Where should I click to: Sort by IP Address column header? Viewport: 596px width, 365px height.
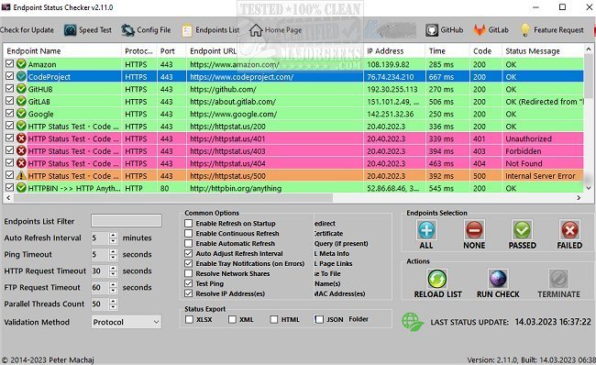[x=394, y=51]
